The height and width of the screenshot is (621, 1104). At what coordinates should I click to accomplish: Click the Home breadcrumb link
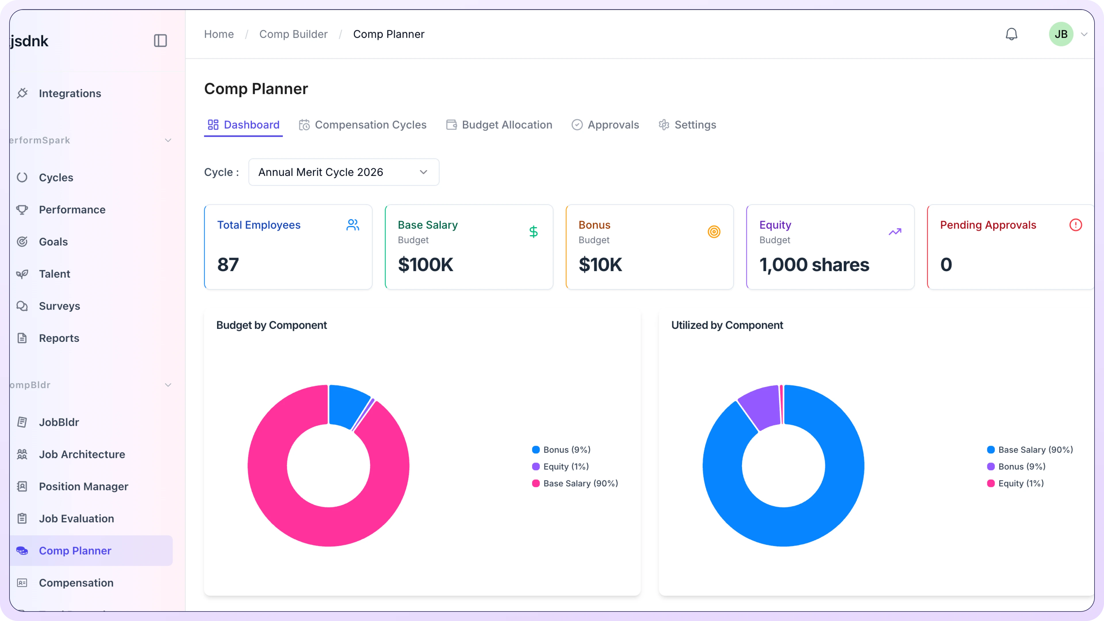point(218,34)
